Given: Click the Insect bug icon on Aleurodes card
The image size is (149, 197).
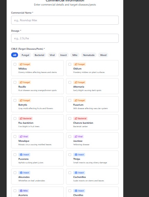Looking at the screenshot, I should [x=21, y=173].
